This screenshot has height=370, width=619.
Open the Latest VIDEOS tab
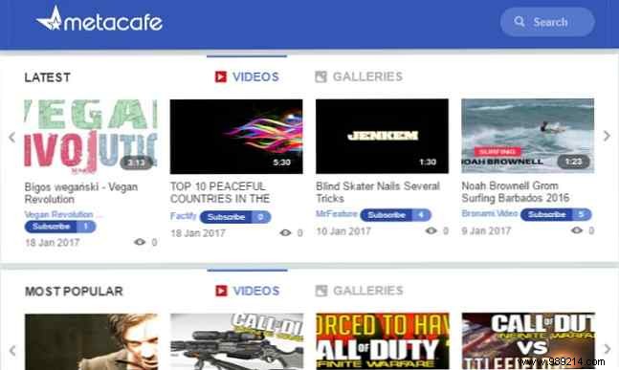click(x=247, y=76)
